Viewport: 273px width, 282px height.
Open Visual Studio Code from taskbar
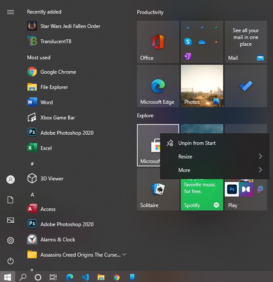[x=85, y=277]
